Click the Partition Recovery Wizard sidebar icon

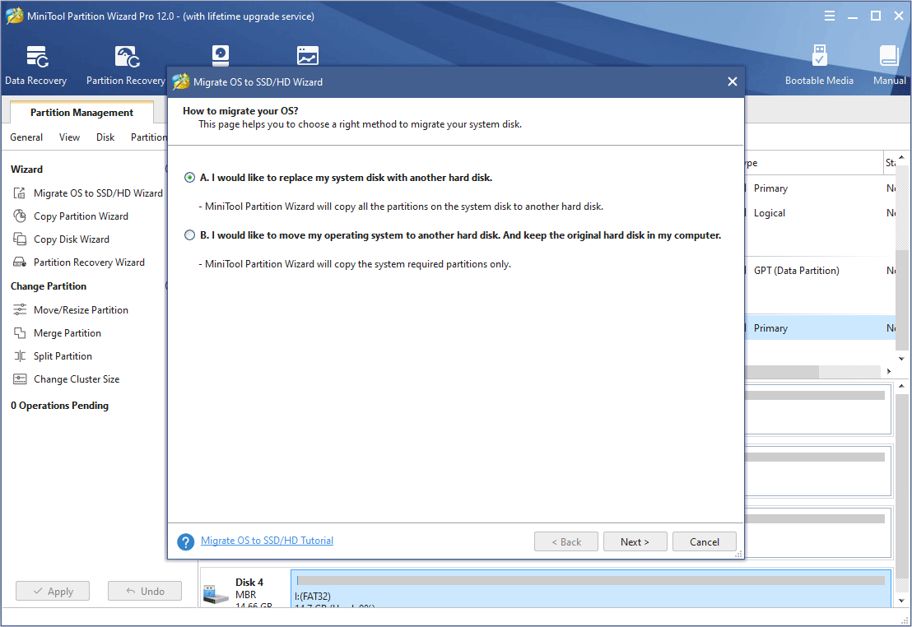pos(20,262)
